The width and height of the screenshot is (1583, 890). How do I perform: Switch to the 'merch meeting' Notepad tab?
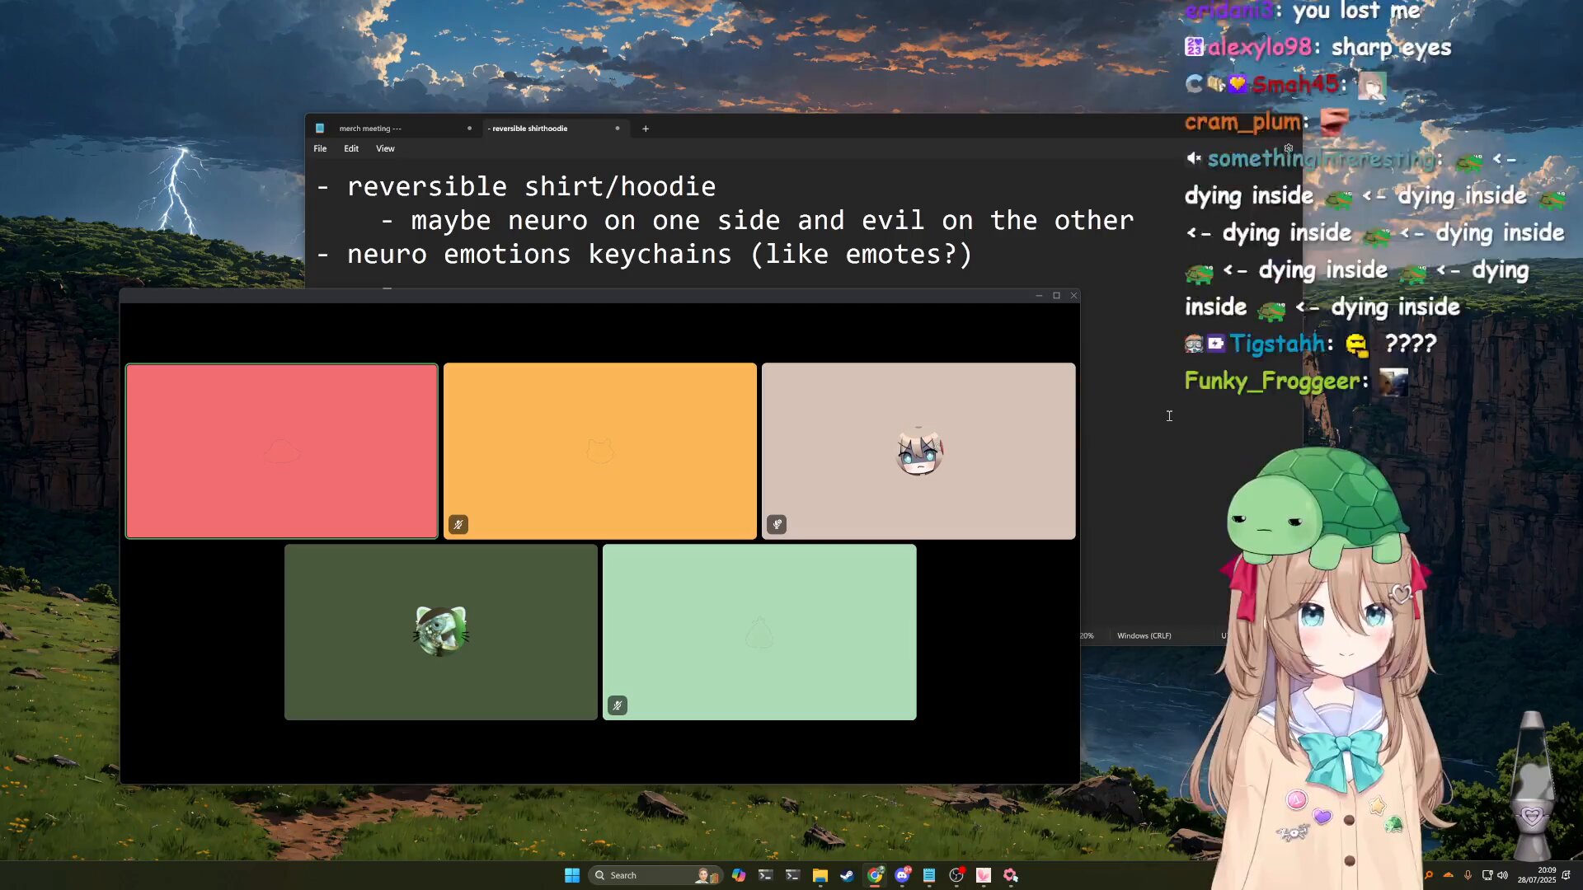coord(394,129)
